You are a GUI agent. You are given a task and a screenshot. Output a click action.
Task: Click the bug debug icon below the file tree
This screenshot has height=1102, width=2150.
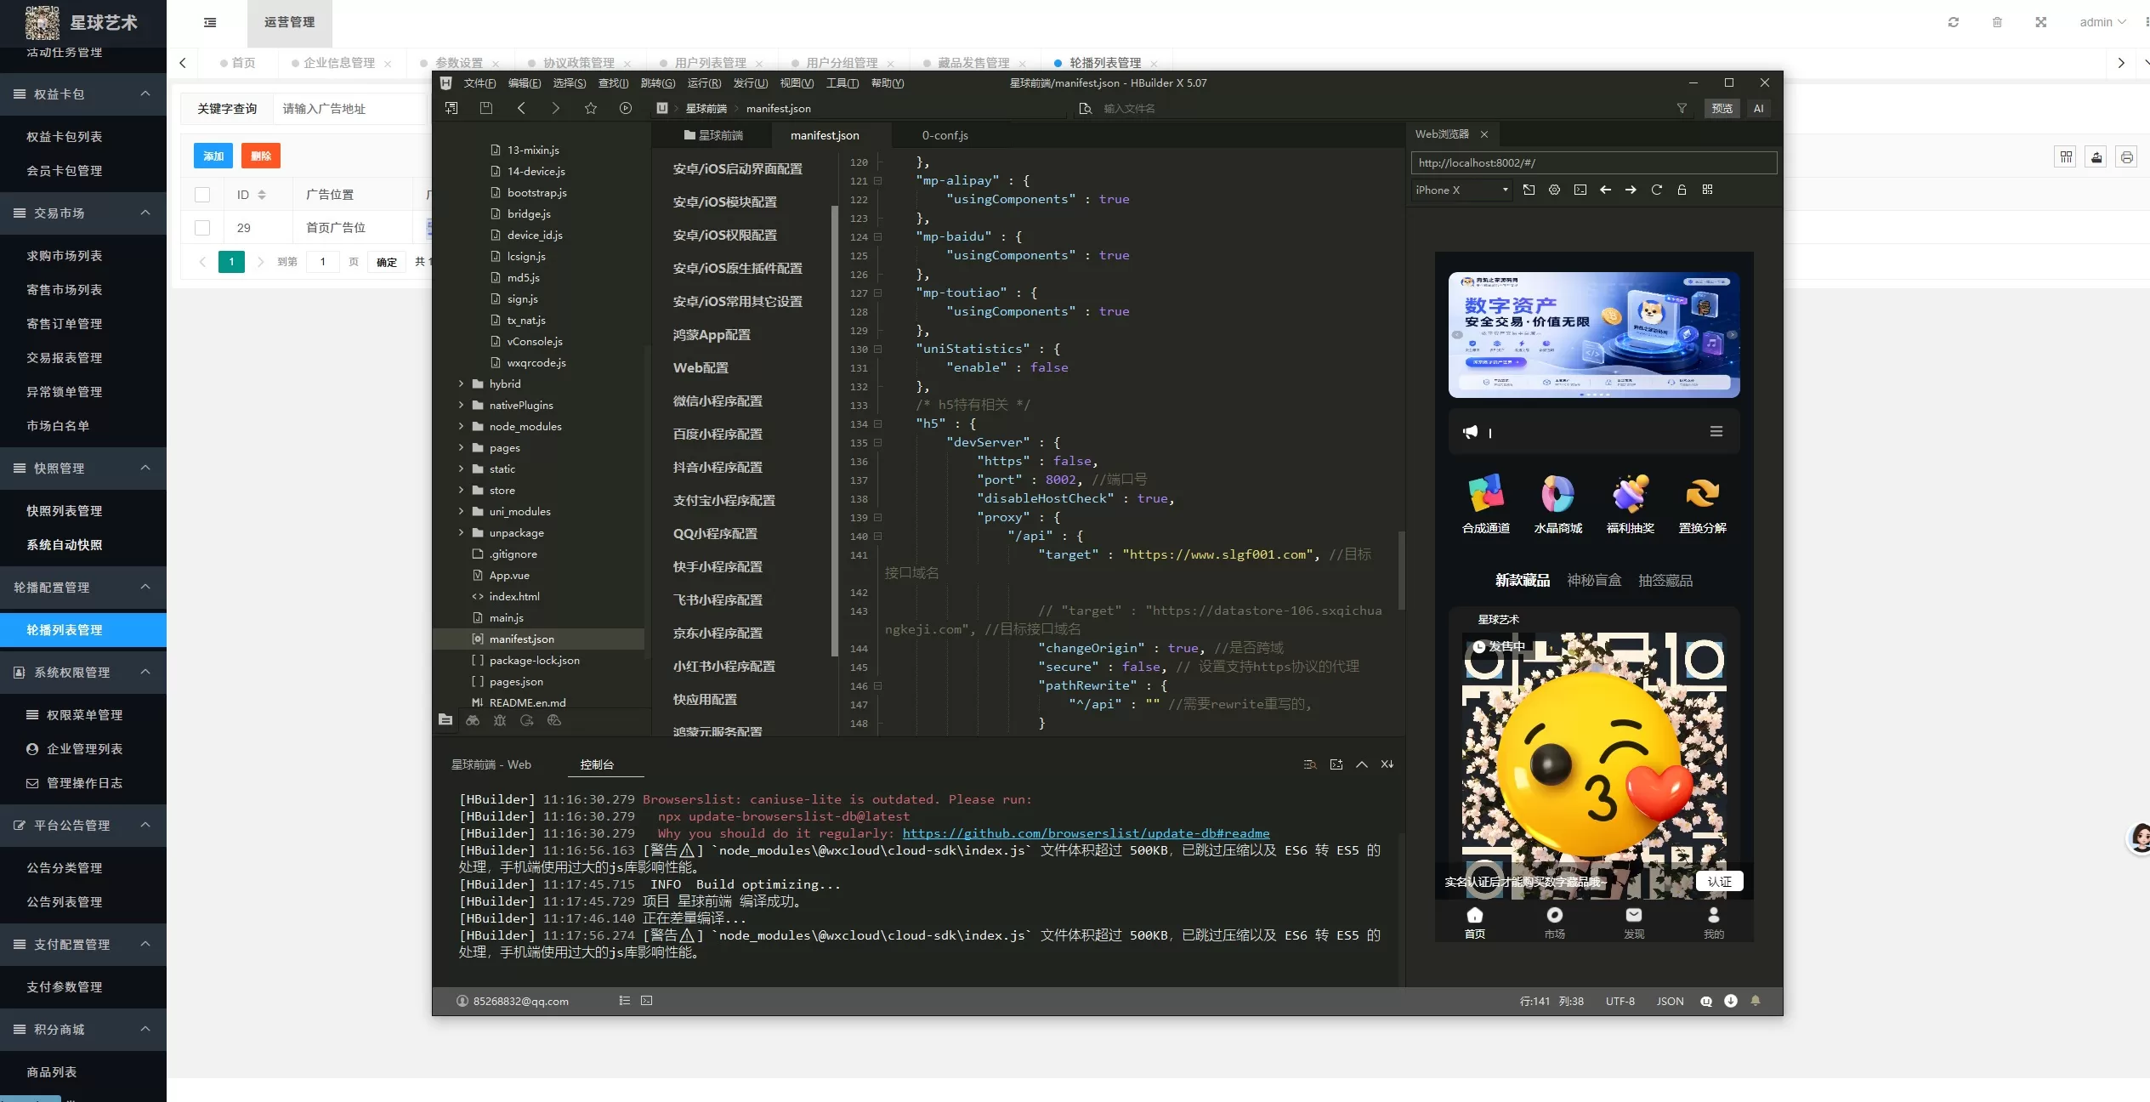point(500,720)
